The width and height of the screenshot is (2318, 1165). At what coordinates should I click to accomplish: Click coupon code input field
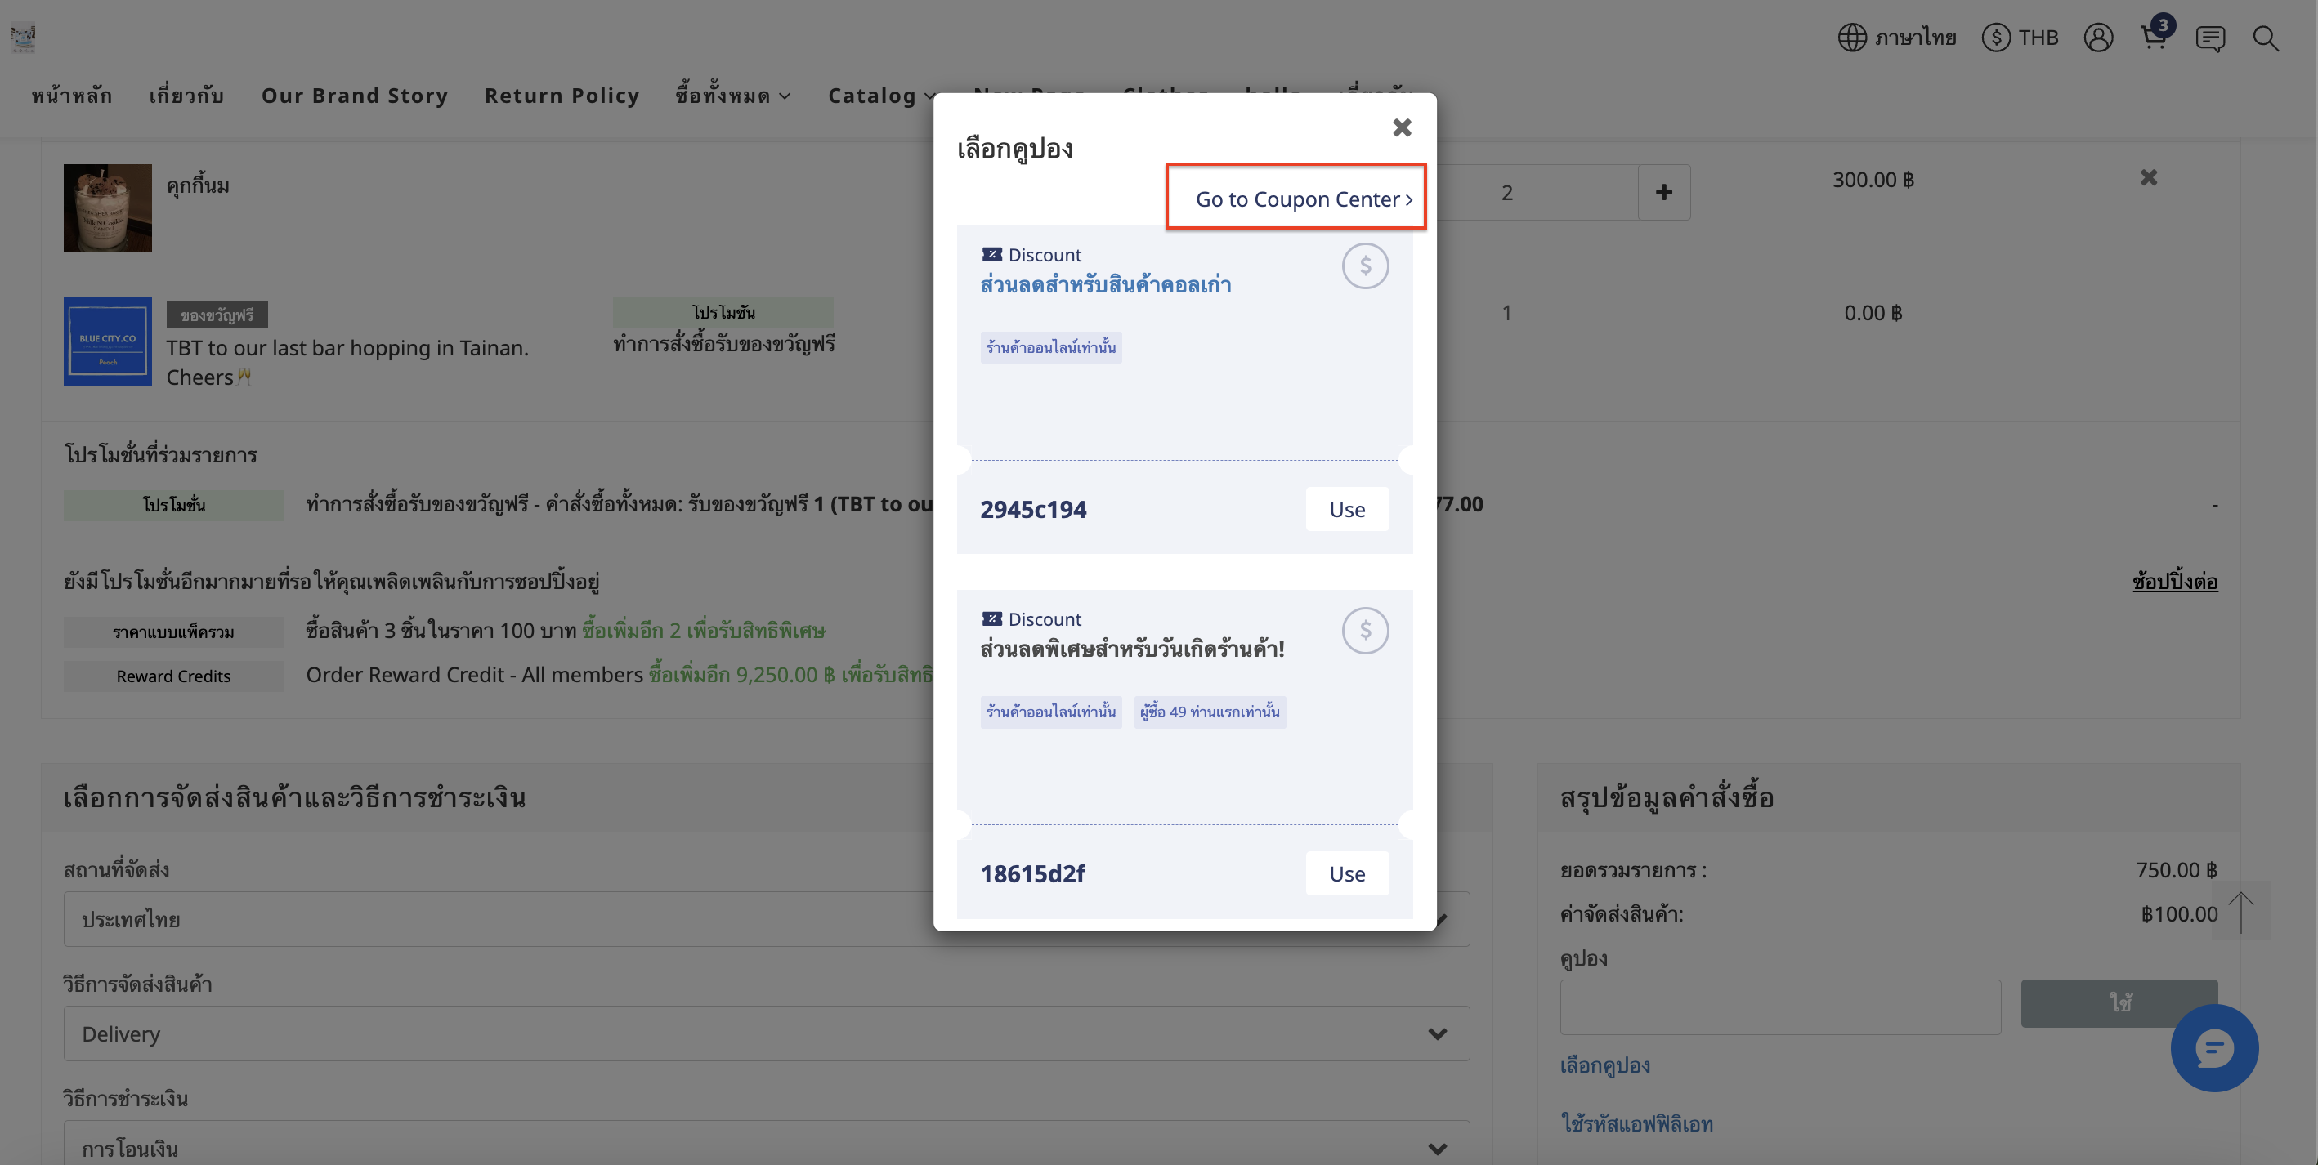click(1779, 1007)
